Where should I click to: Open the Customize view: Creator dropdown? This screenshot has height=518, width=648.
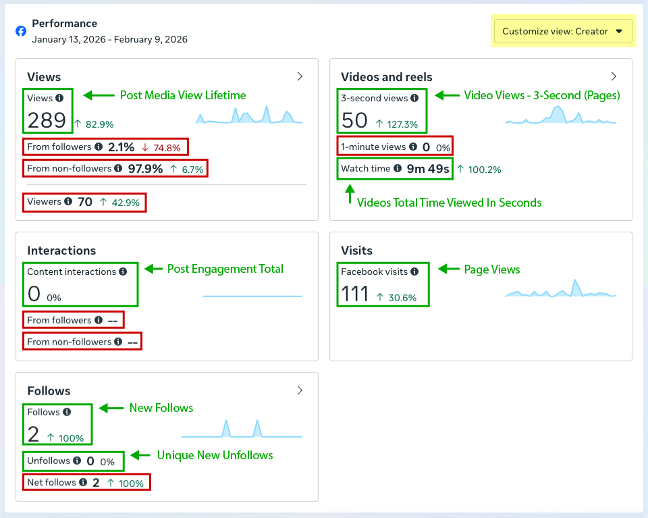tap(562, 32)
